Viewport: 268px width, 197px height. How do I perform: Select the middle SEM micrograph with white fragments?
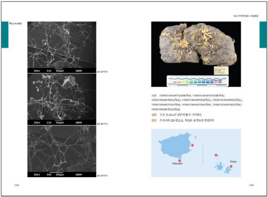pyautogui.click(x=62, y=99)
